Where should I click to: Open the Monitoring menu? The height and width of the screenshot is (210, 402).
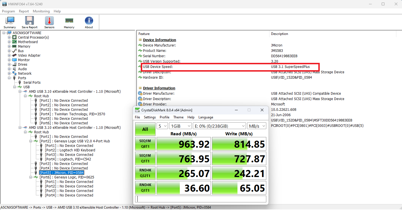(41, 11)
